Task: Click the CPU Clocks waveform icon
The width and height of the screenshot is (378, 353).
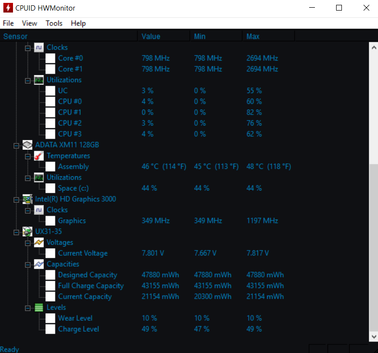Action: coord(39,48)
